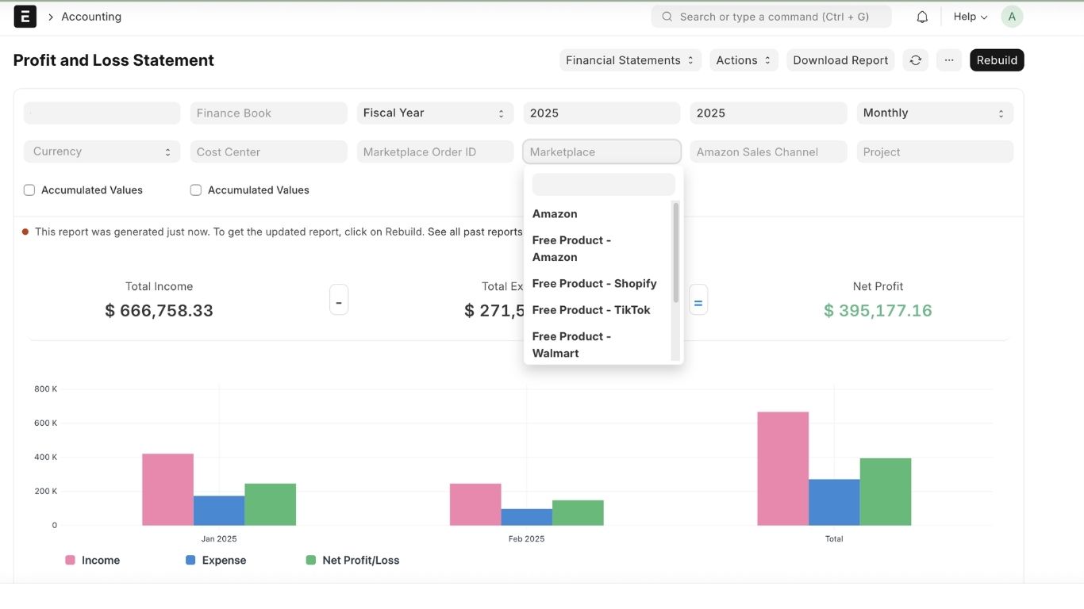Open the Help menu
The width and height of the screenshot is (1084, 609).
968,16
